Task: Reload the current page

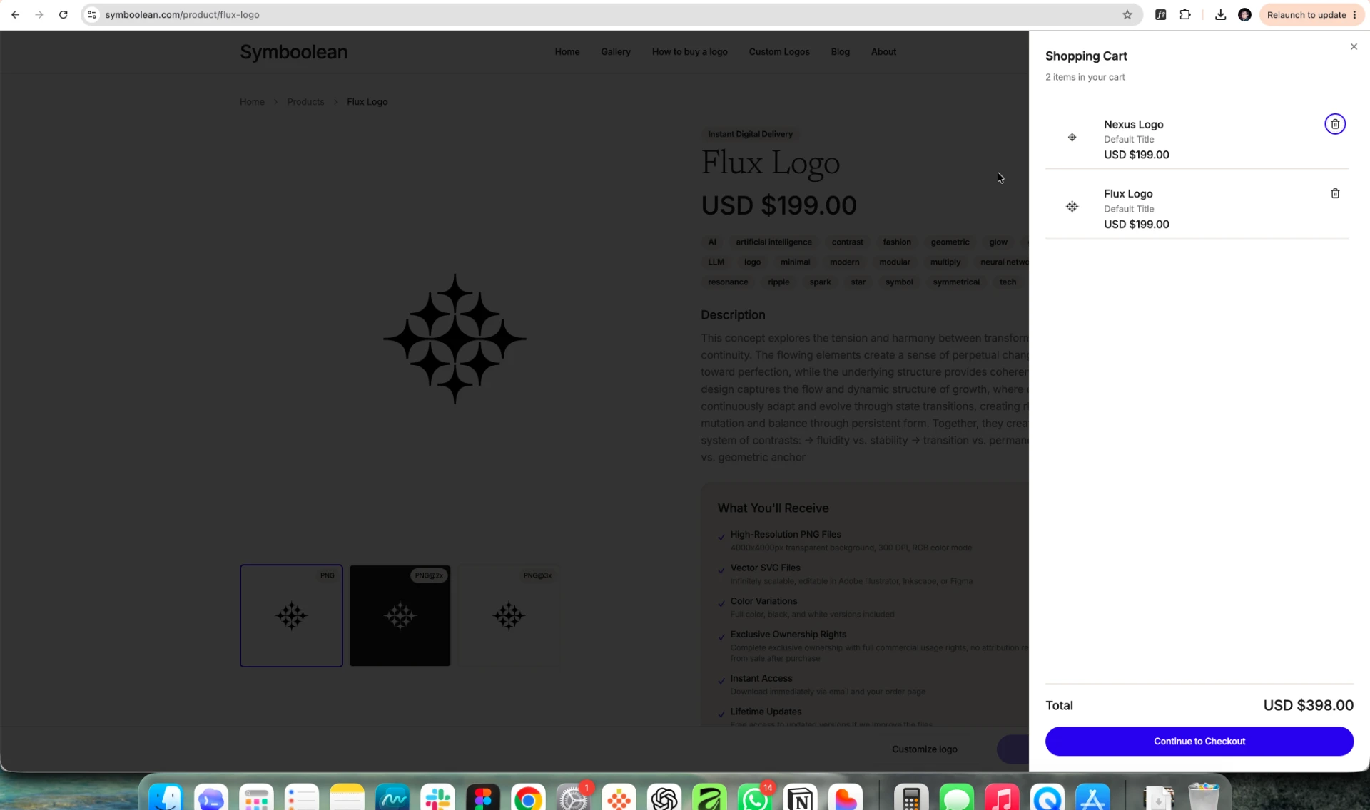Action: pos(64,14)
